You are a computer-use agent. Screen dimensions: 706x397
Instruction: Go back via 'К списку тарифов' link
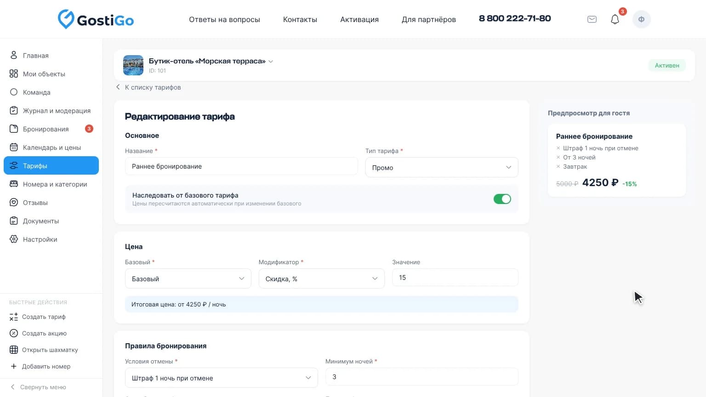pyautogui.click(x=148, y=87)
